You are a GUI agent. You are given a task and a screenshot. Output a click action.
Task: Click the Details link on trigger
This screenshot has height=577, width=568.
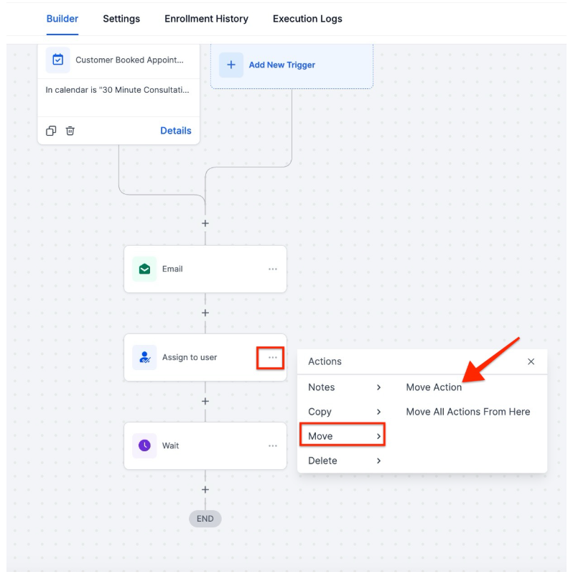(175, 131)
